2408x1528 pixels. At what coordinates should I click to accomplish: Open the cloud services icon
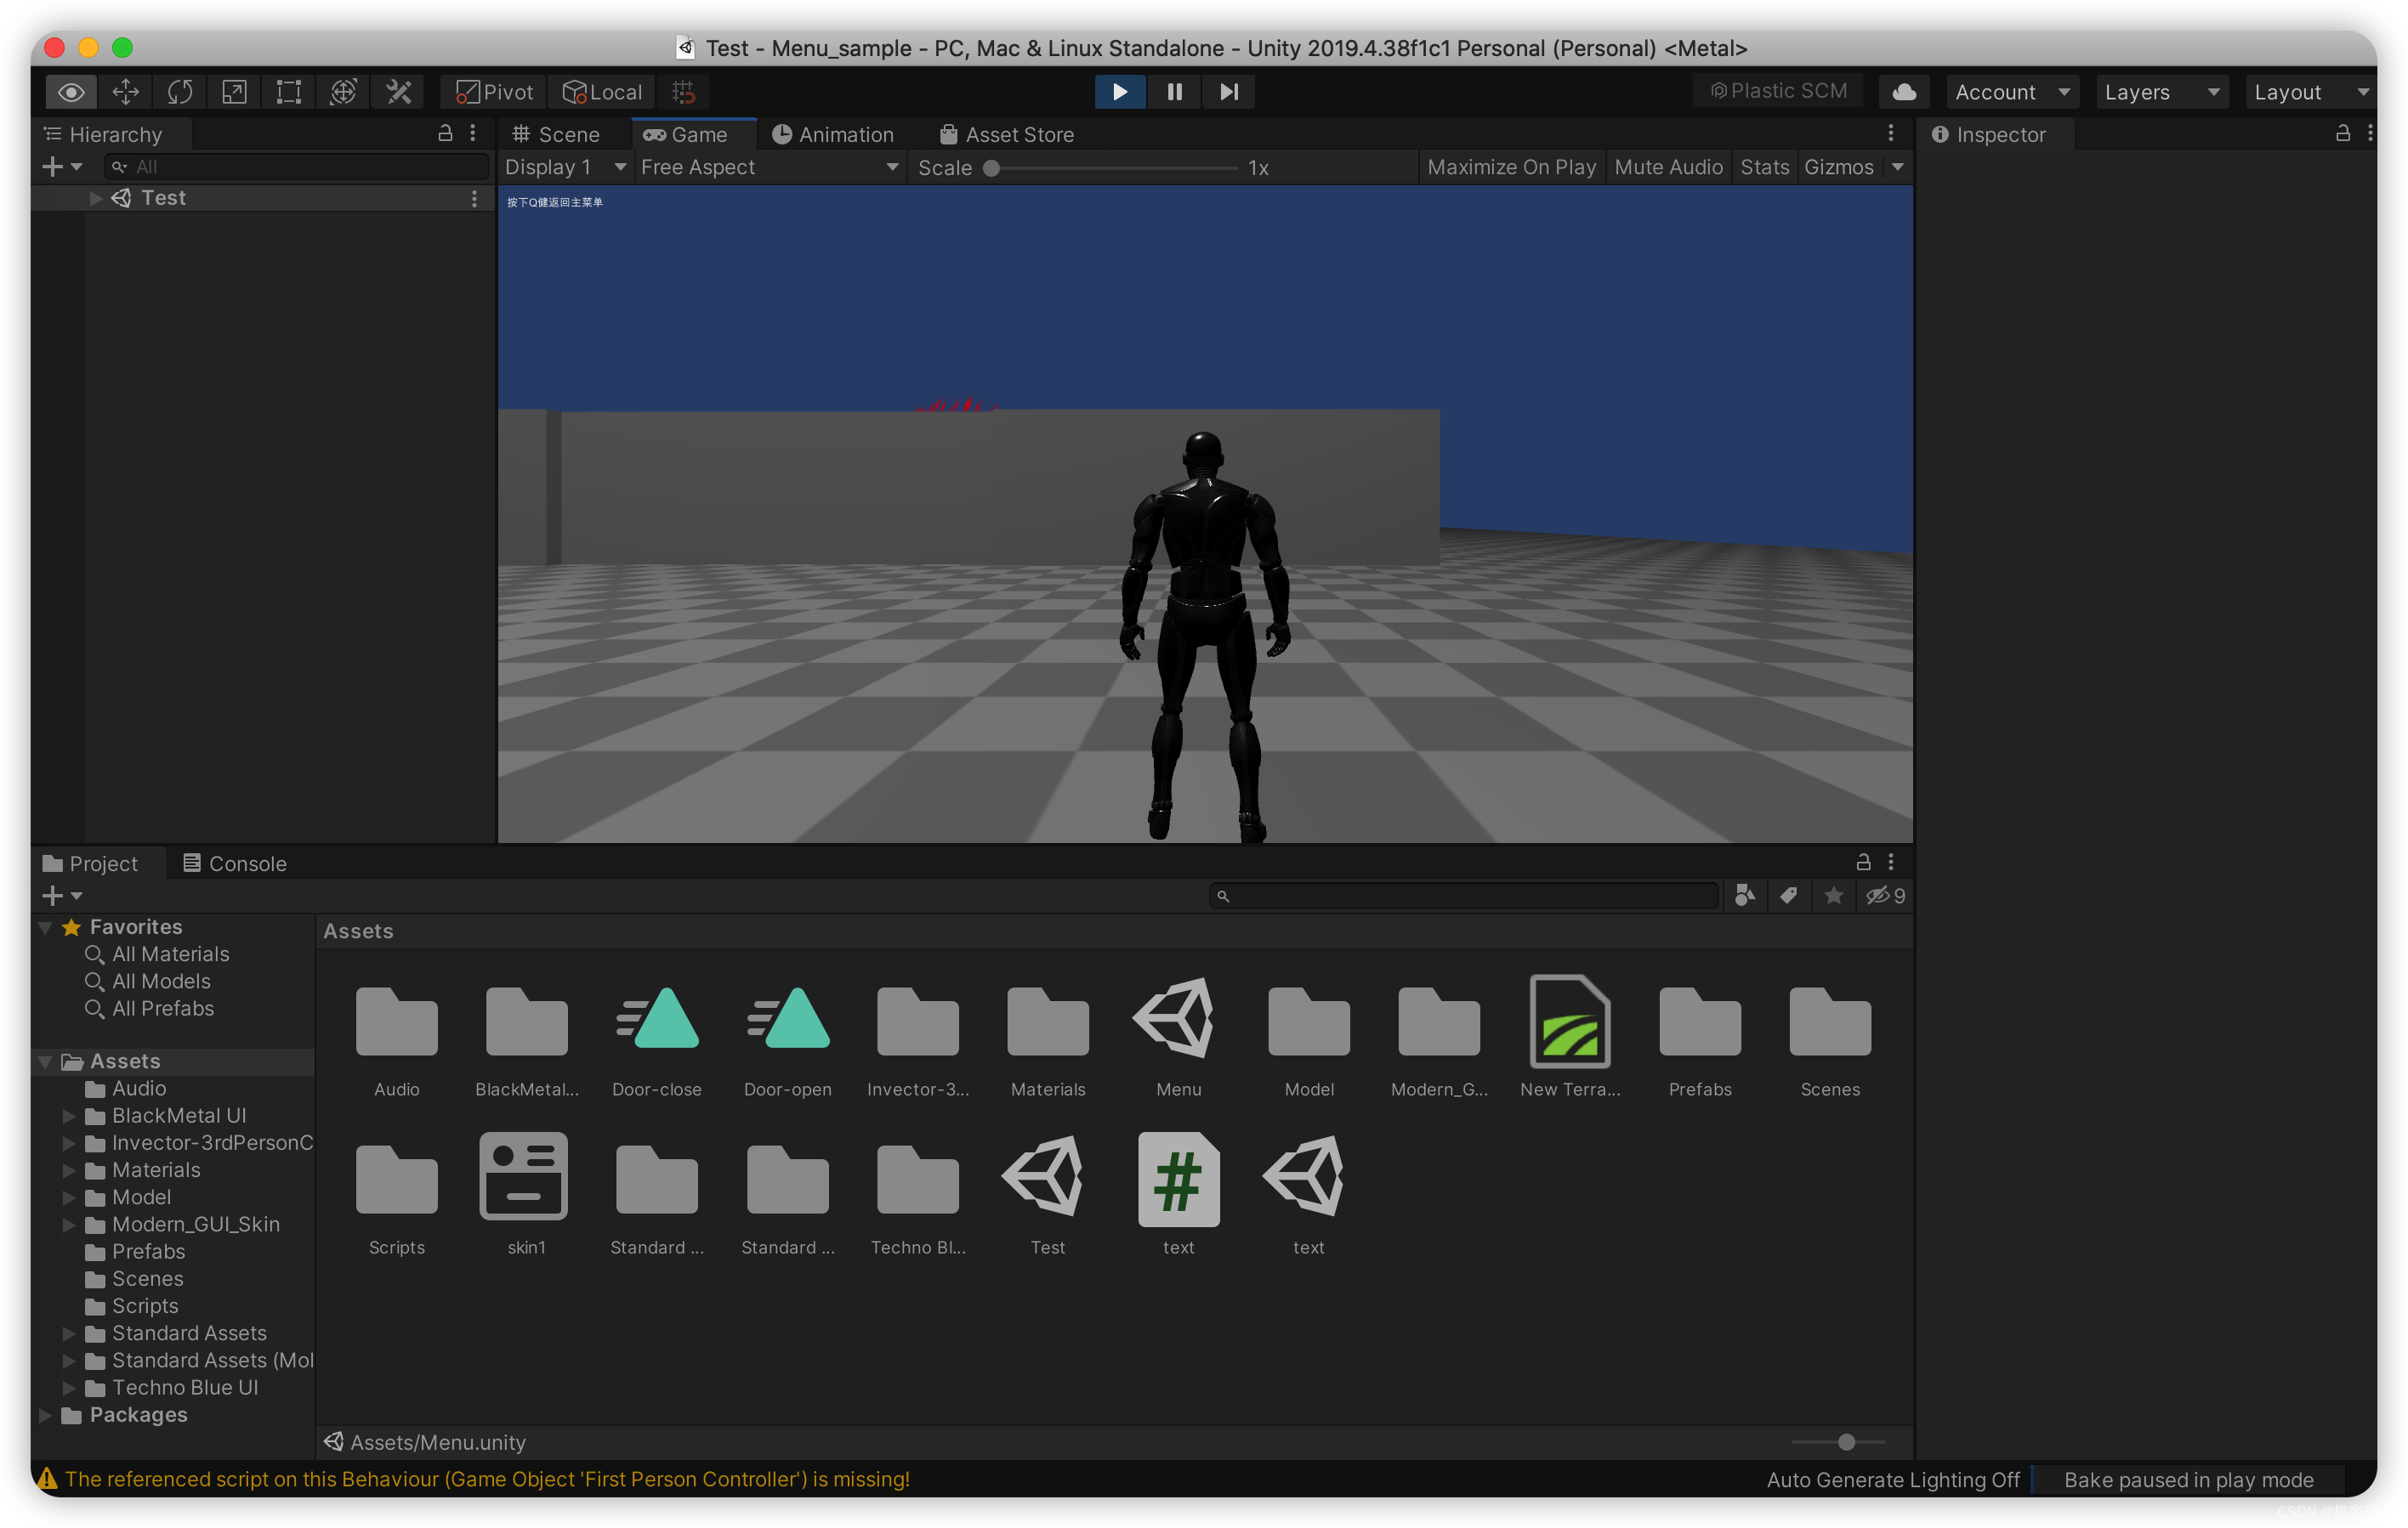tap(1904, 92)
